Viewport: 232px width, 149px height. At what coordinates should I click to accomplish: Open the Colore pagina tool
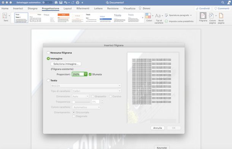click(211, 16)
